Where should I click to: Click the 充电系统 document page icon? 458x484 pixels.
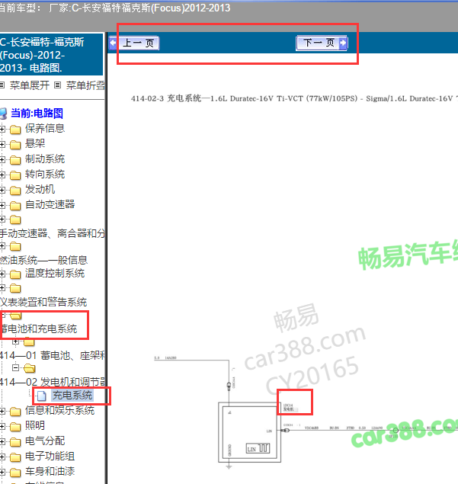coord(42,396)
